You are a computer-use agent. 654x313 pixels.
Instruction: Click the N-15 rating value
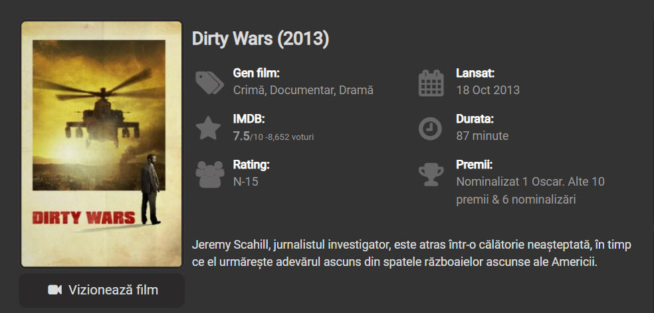[245, 181]
